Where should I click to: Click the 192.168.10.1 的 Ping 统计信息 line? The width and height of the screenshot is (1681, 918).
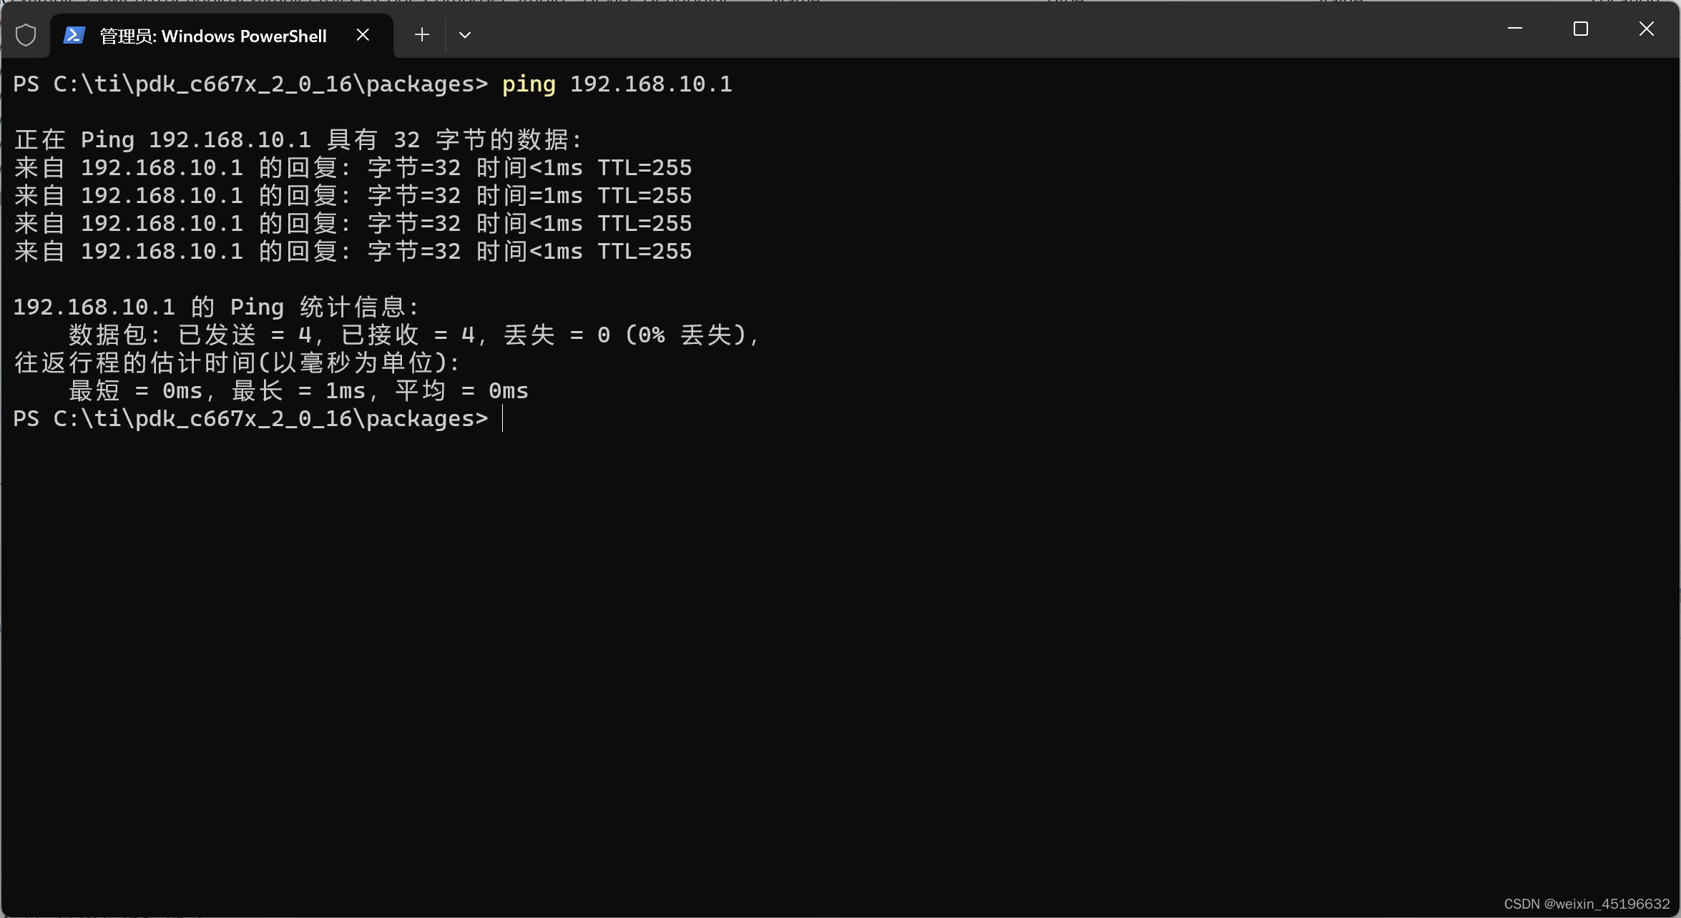tap(217, 307)
